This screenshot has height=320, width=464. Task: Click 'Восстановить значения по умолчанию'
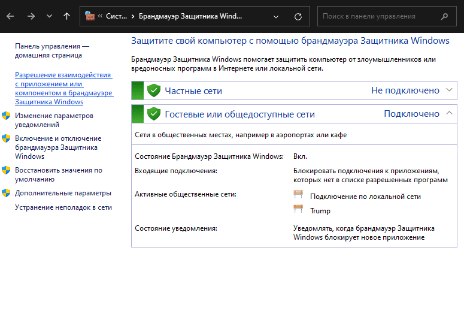(59, 174)
